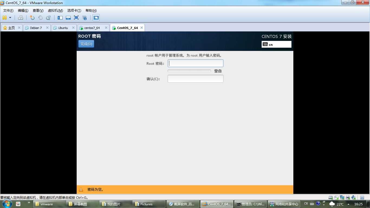Click the 16:25 system clock
Image resolution: width=370 pixels, height=208 pixels.
[x=358, y=204]
